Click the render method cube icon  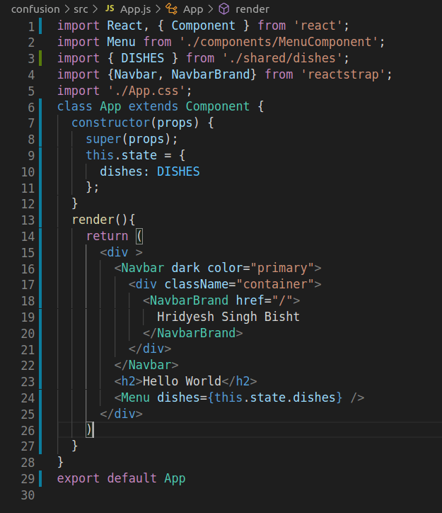(x=223, y=9)
